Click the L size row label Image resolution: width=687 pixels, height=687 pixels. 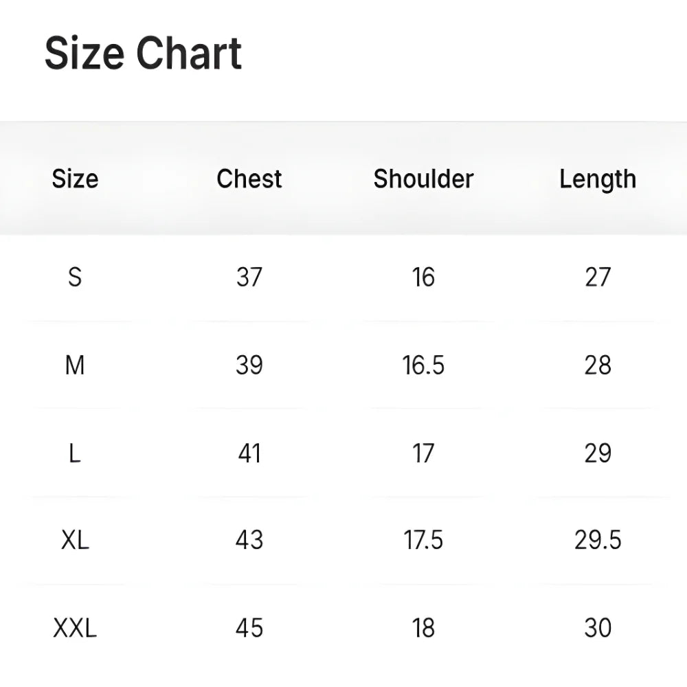75,453
